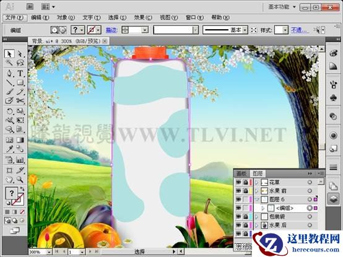This screenshot has width=343, height=257.
Task: Open the Symbols panel in the dock
Action: (x=333, y=98)
